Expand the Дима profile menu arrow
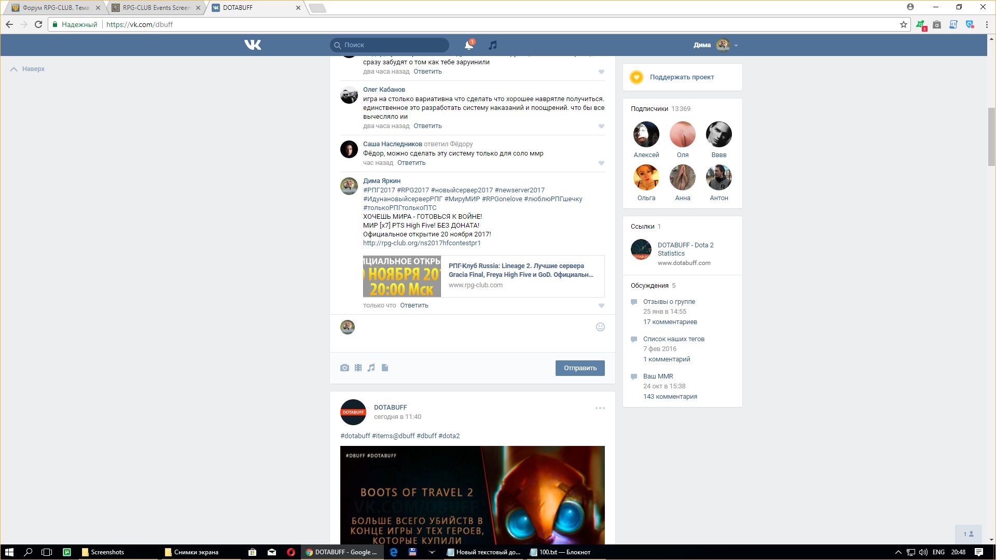This screenshot has height=560, width=996. [x=736, y=46]
